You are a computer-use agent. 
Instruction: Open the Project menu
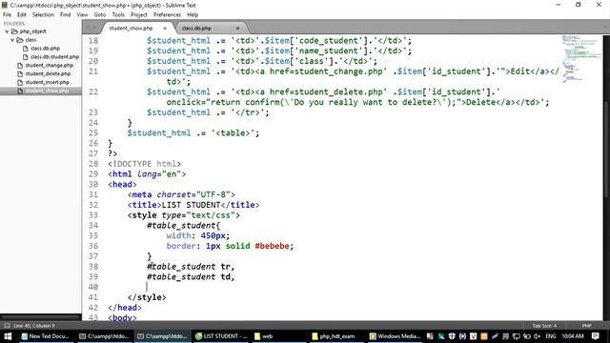point(139,15)
